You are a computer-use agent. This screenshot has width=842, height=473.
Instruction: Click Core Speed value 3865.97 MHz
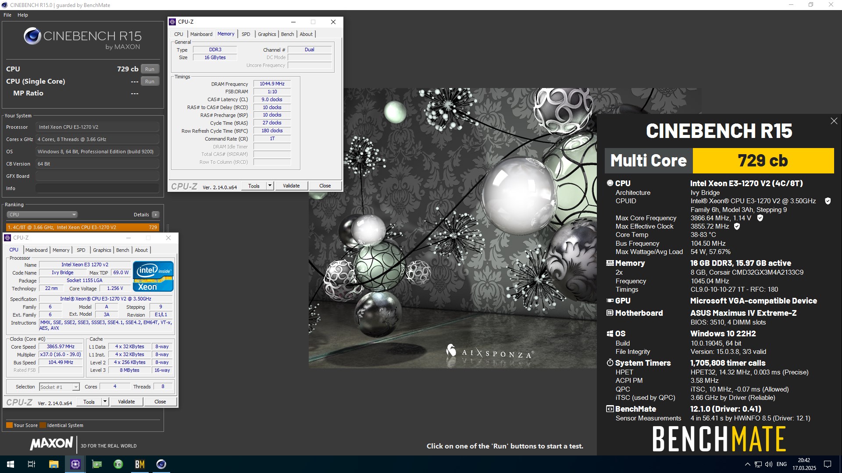click(61, 346)
